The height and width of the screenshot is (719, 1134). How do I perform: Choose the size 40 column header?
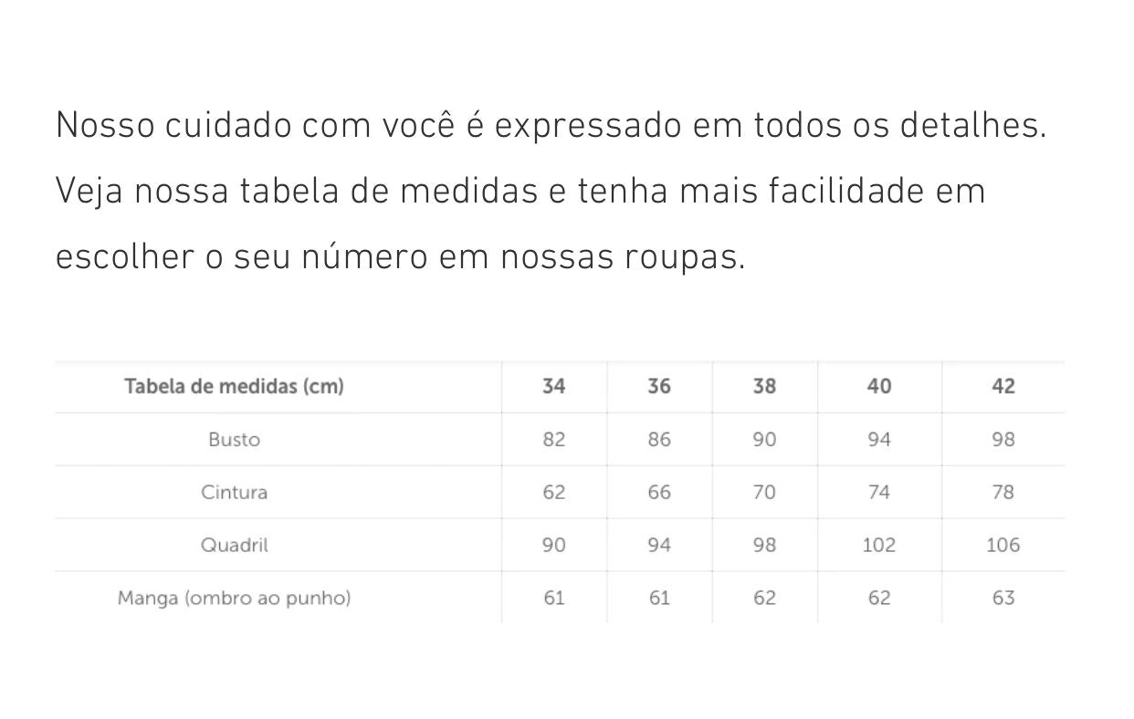(878, 386)
